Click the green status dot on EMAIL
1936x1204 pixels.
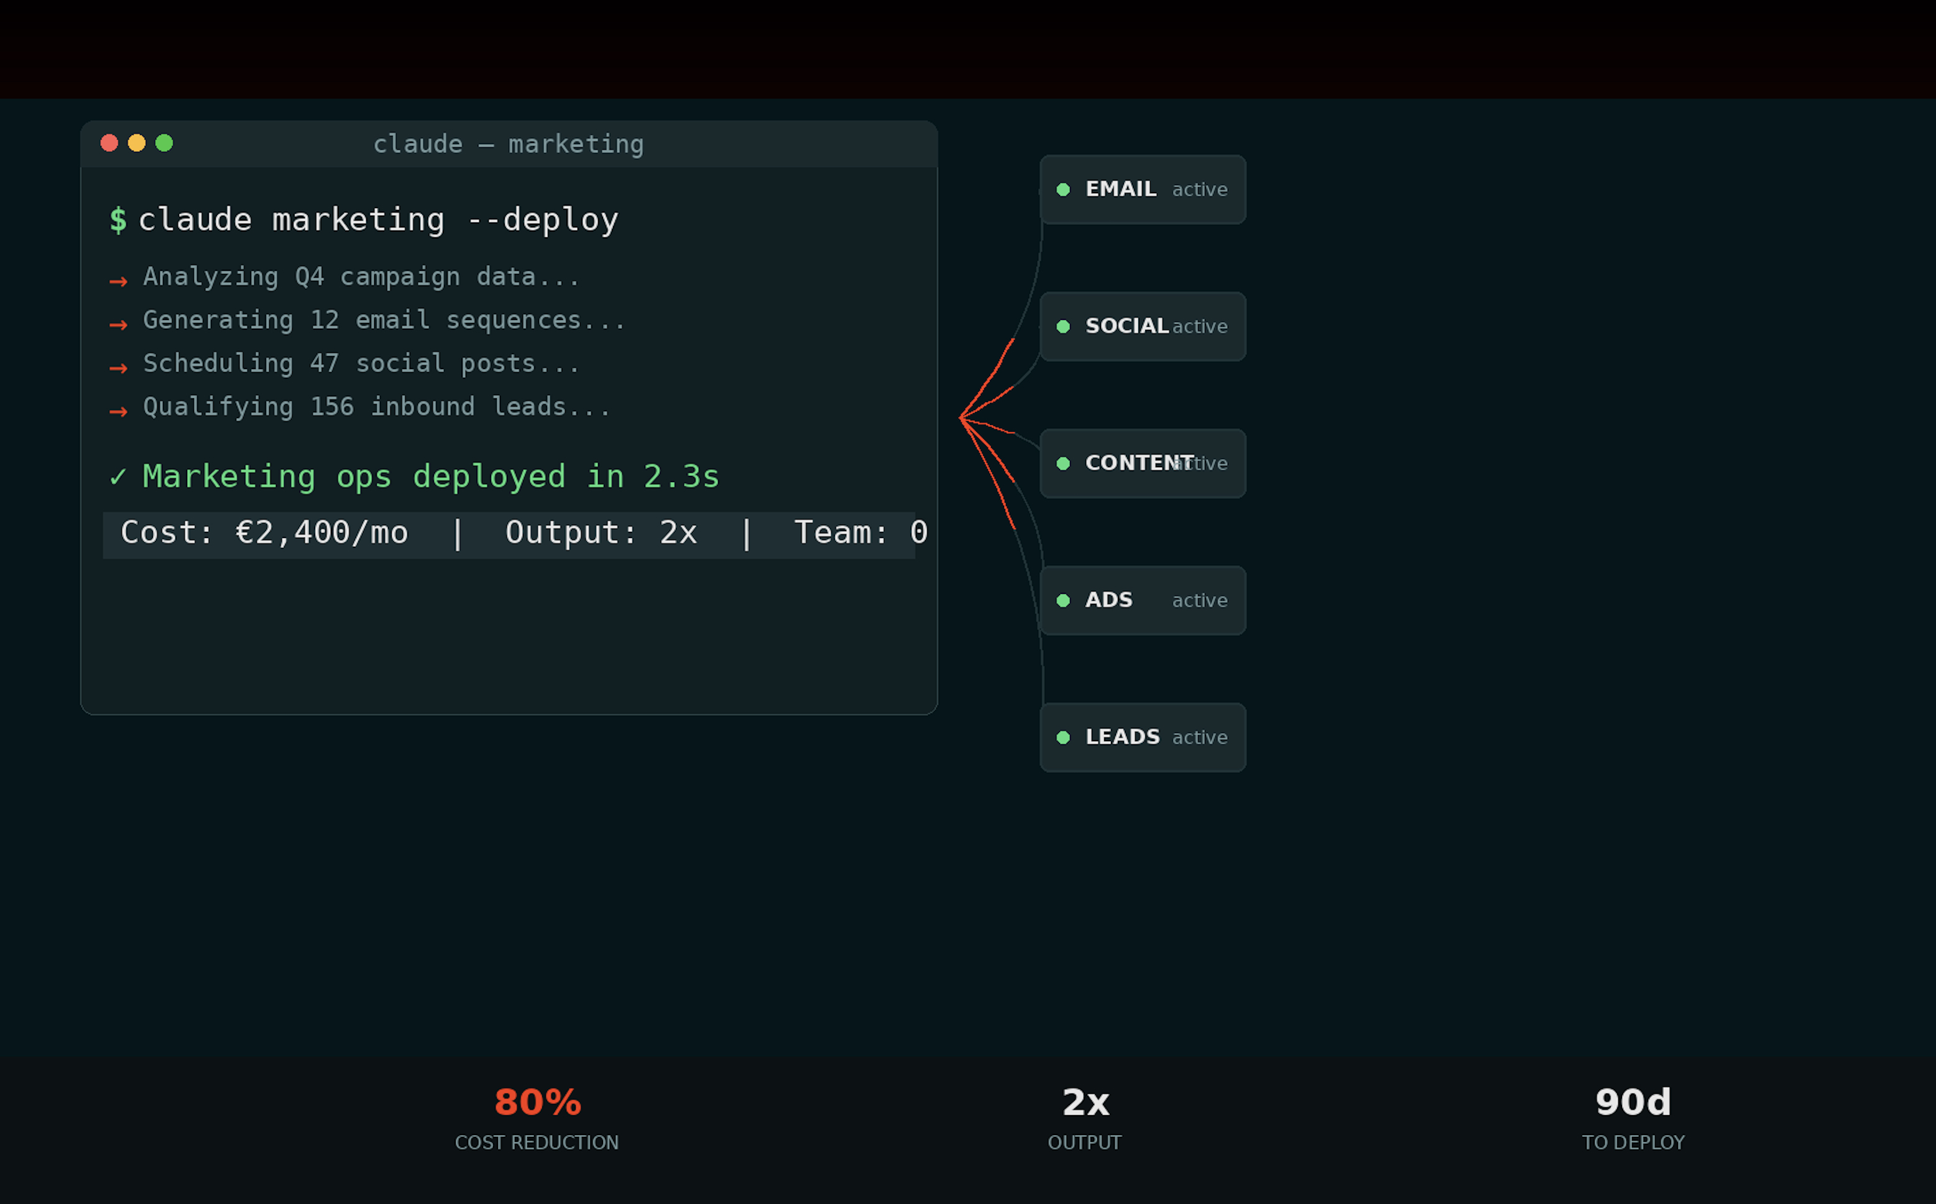click(1062, 189)
